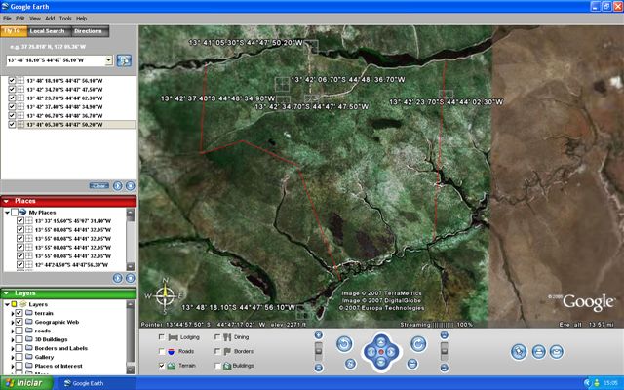Switch to the Local Search tab

48,31
